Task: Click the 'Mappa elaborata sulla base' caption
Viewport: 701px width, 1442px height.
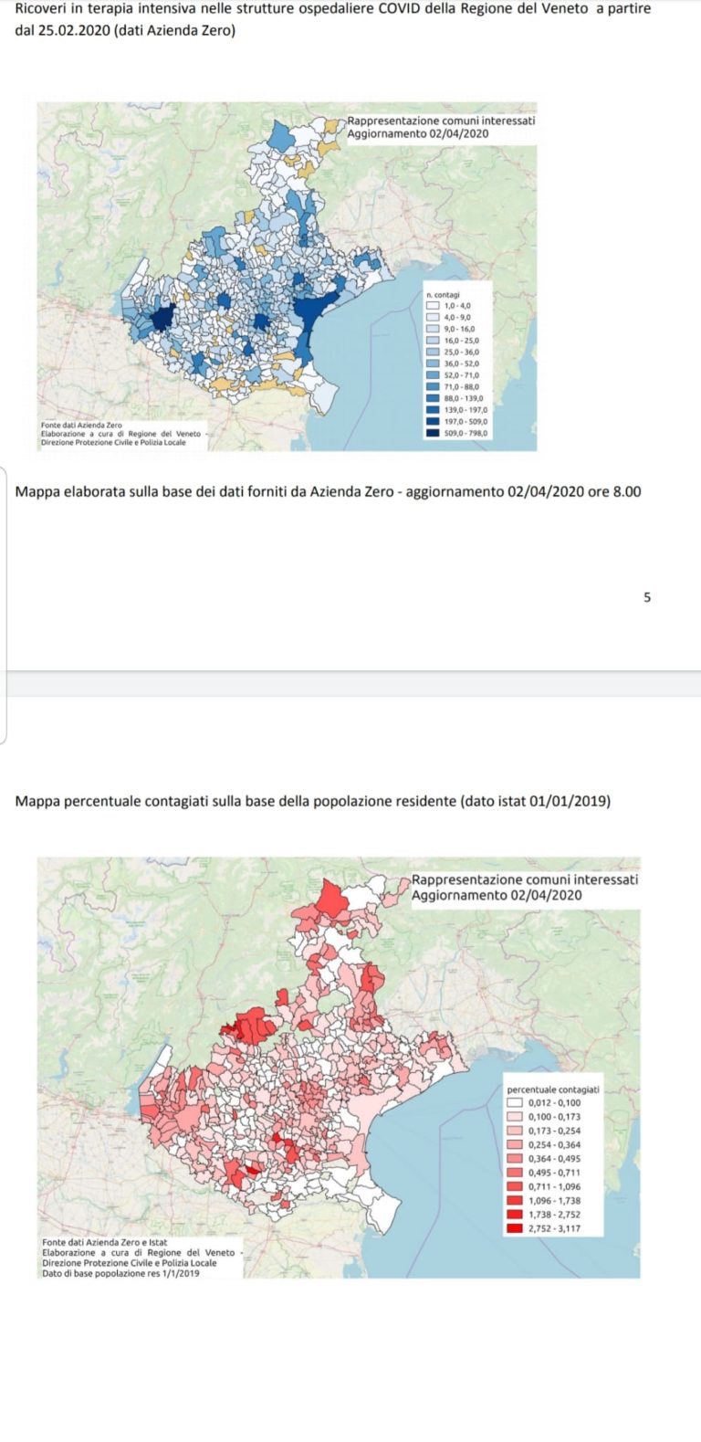Action: [329, 492]
